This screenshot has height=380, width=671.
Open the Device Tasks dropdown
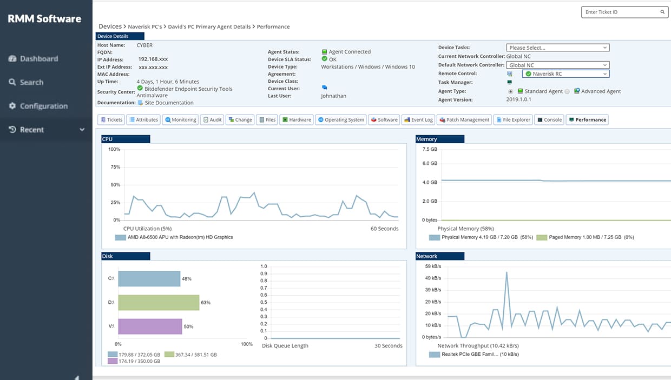point(558,48)
